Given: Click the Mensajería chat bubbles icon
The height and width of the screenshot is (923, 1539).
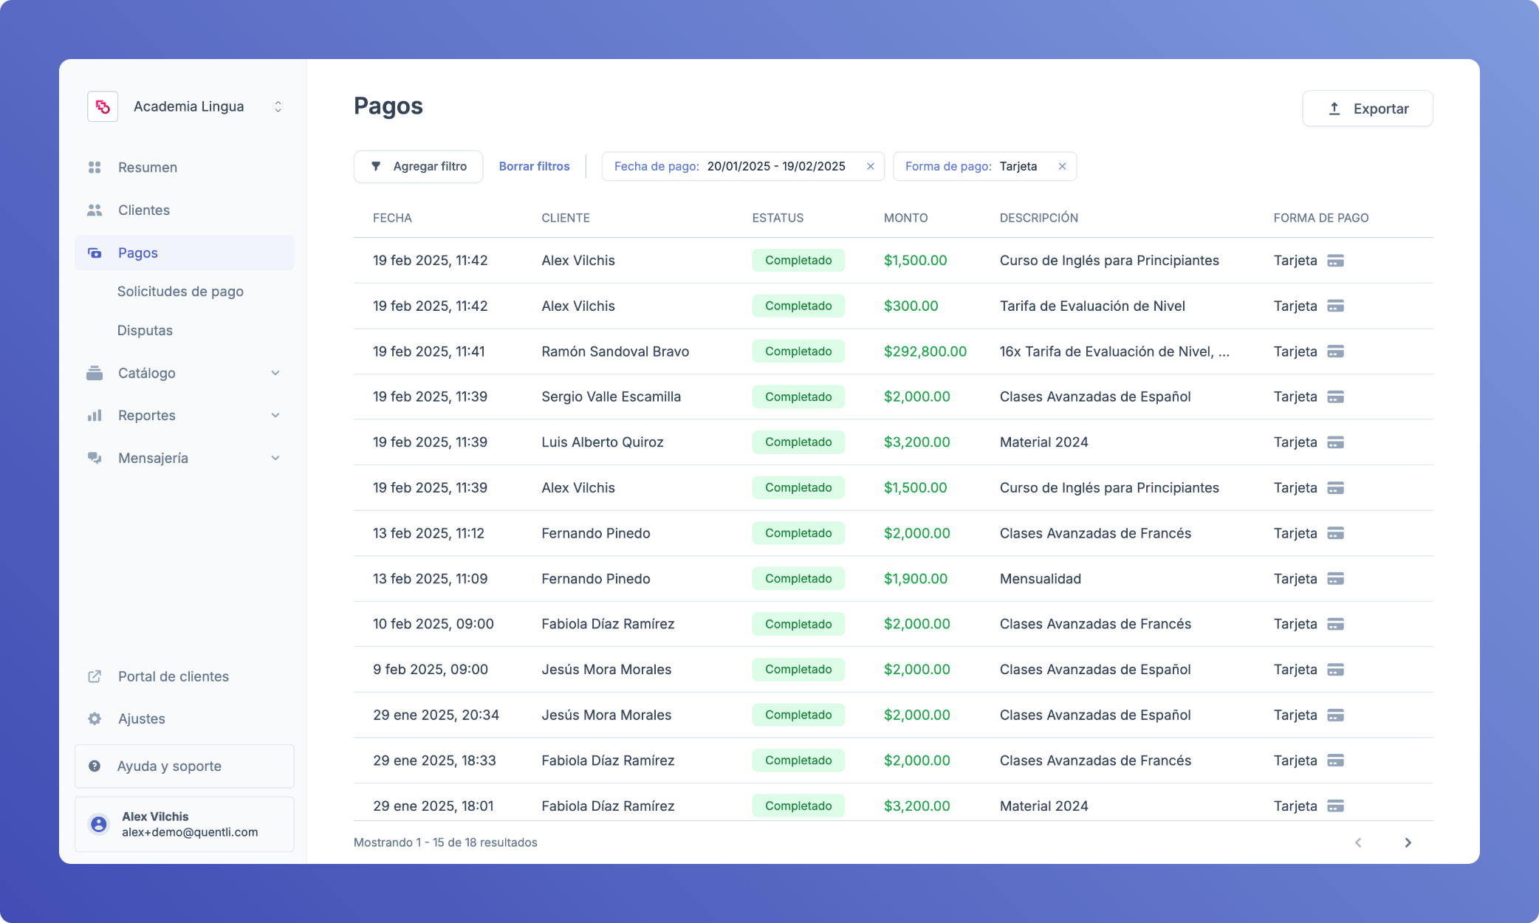Looking at the screenshot, I should (95, 458).
